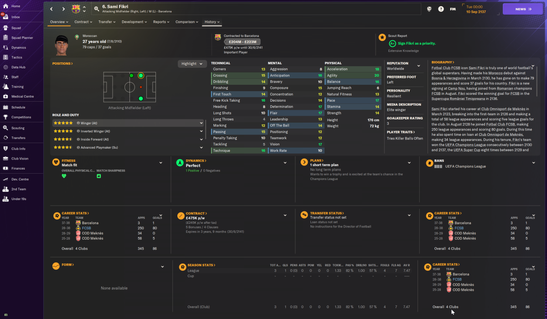Image resolution: width=547 pixels, height=319 pixels.
Task: Open the Schedule sidebar icon
Action: pos(5,108)
